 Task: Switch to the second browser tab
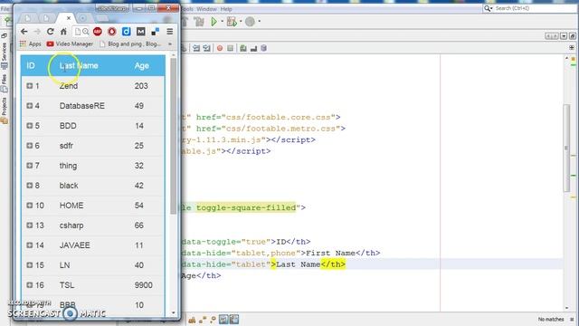coord(46,18)
